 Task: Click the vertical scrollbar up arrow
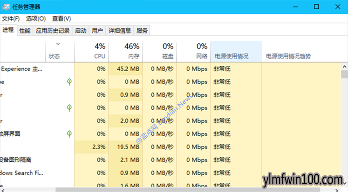click(x=344, y=66)
